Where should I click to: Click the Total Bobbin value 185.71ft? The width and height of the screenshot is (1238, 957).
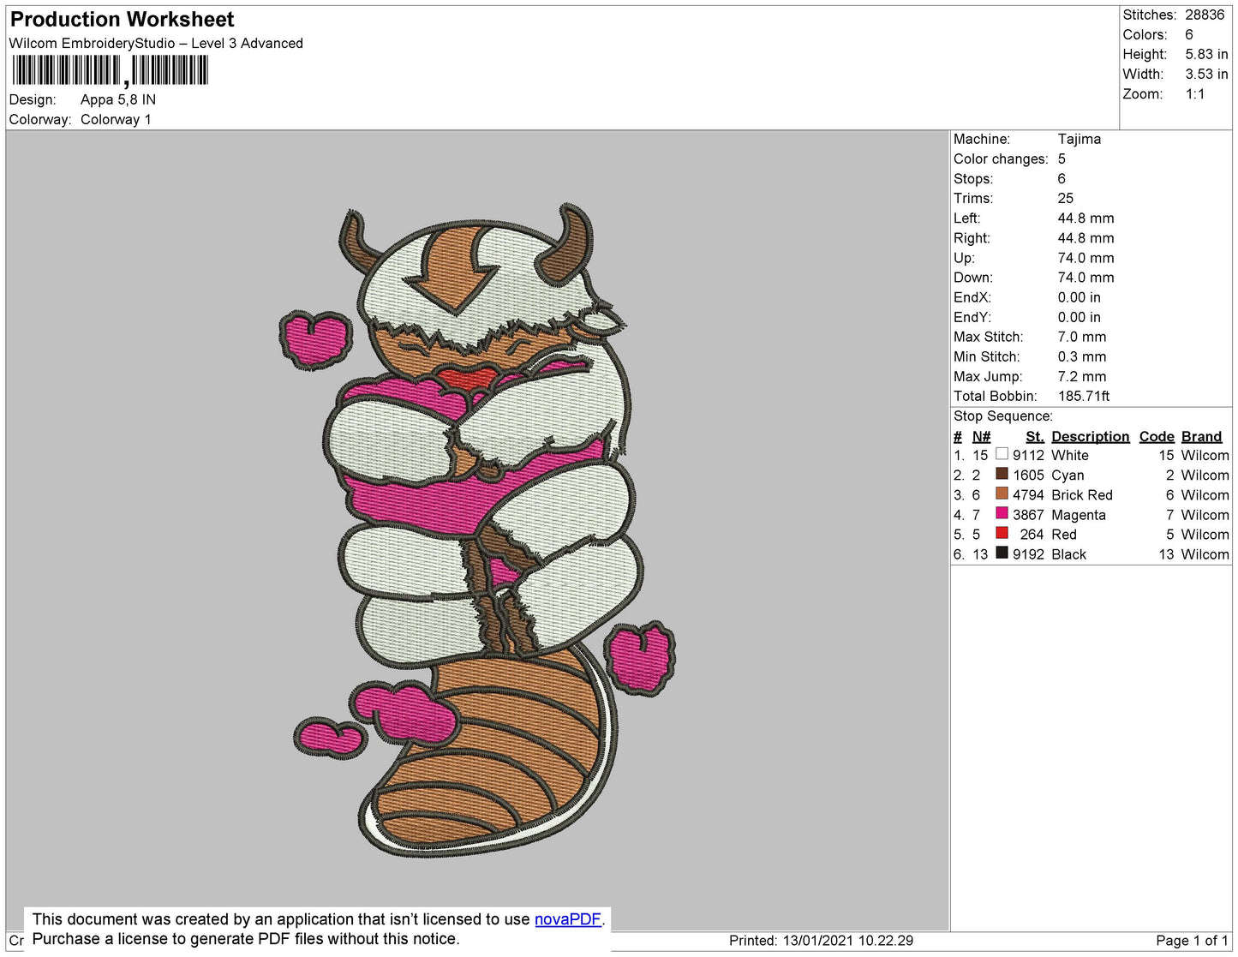1084,396
